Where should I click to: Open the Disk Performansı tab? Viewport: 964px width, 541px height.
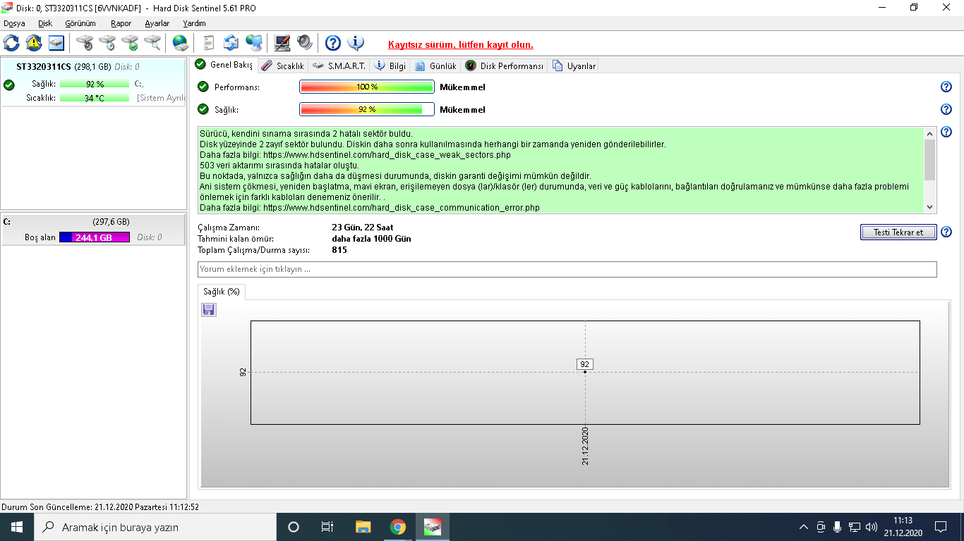pos(505,66)
